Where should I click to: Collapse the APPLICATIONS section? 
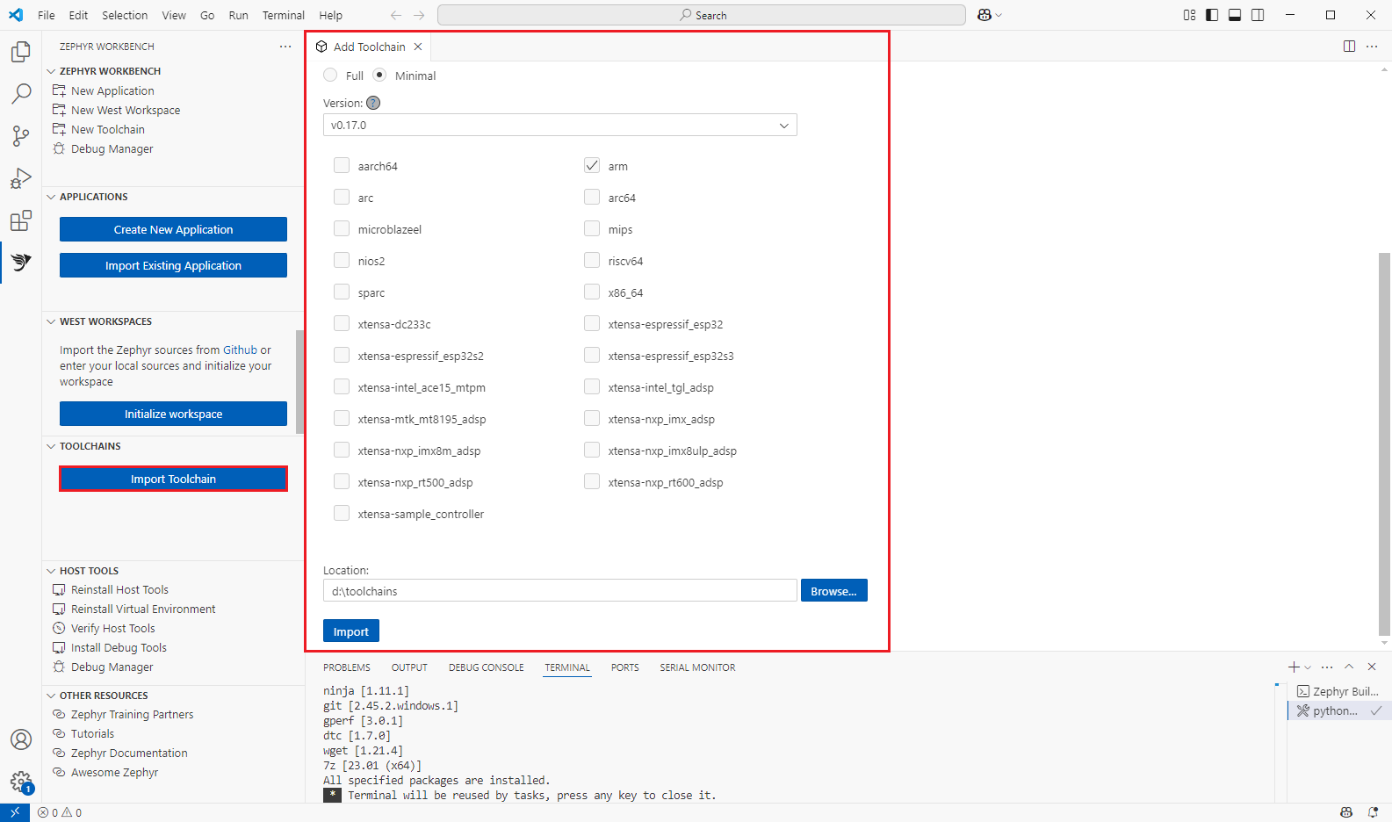point(51,197)
